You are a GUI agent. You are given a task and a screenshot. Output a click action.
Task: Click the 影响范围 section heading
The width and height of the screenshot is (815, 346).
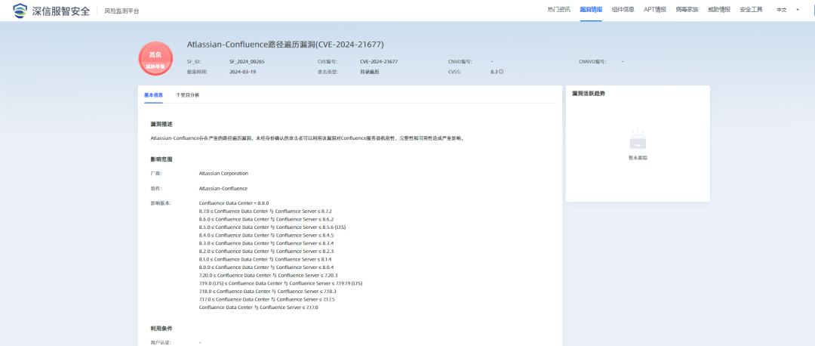pyautogui.click(x=161, y=159)
